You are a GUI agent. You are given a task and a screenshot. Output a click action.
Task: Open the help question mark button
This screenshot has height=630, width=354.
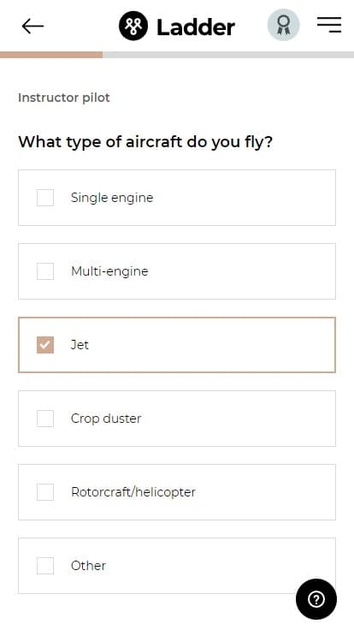point(316,599)
